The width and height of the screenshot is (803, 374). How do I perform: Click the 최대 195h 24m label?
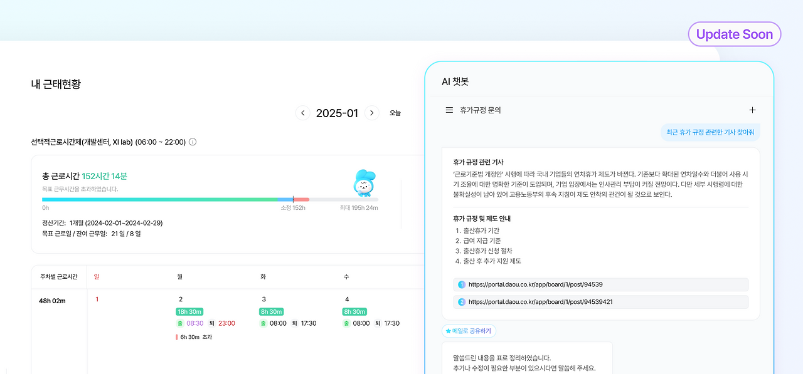(359, 208)
